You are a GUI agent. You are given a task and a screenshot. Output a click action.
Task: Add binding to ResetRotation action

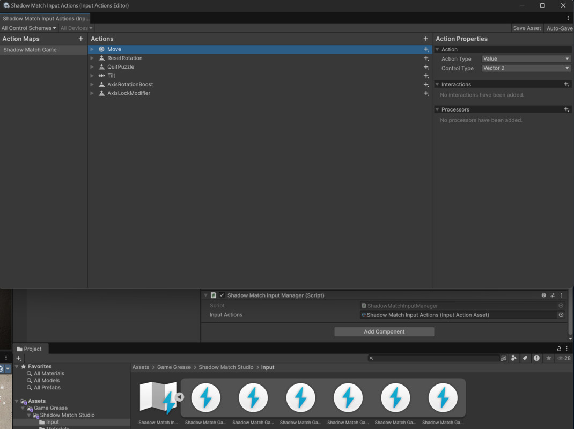tap(426, 58)
